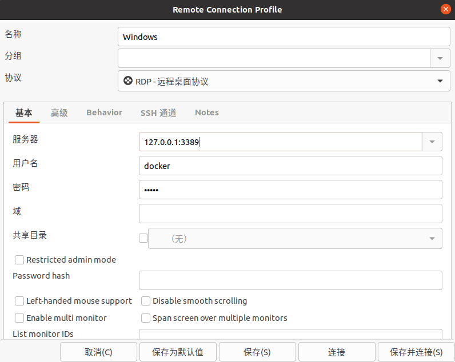Switch to the 高级 tab
This screenshot has width=455, height=362.
pyautogui.click(x=59, y=112)
